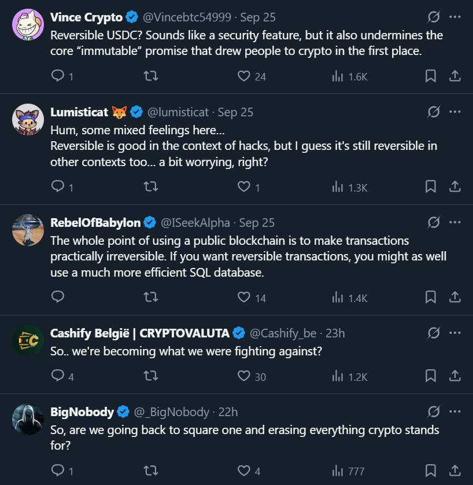Bookmark Cashify België's tweet
Screen dimensions: 473x485
coord(431,376)
